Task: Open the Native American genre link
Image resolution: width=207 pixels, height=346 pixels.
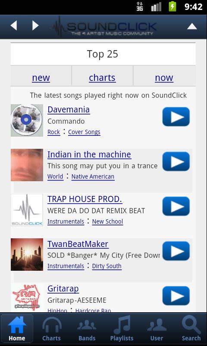Action: [x=93, y=176]
